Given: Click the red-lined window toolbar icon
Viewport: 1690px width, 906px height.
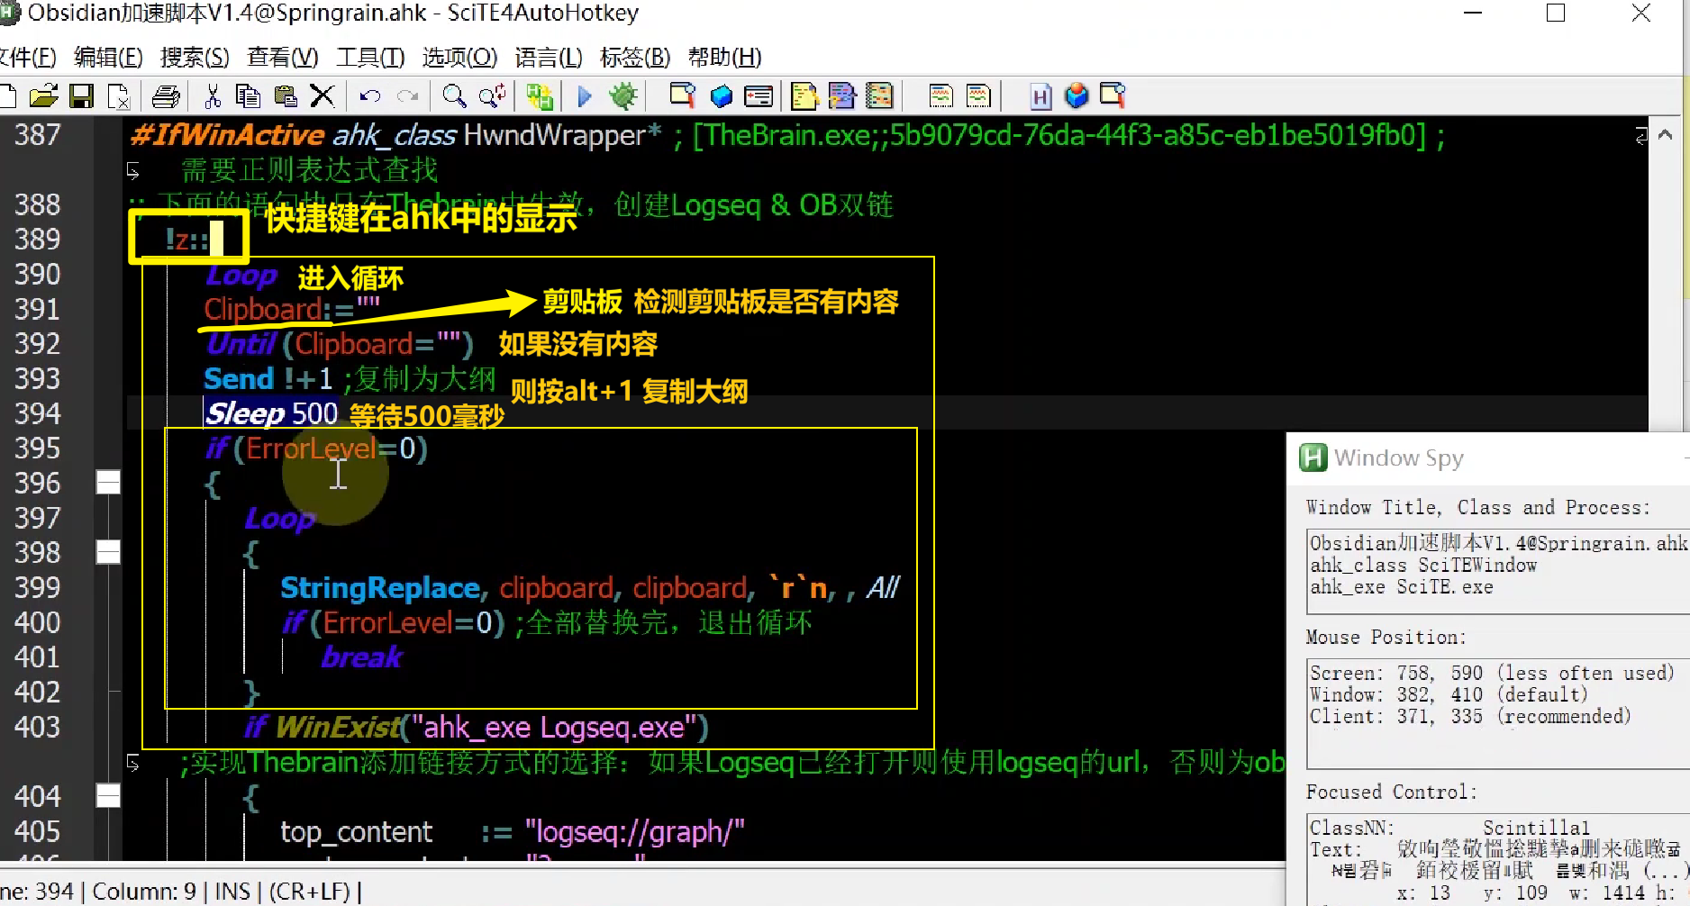Looking at the screenshot, I should pos(759,95).
